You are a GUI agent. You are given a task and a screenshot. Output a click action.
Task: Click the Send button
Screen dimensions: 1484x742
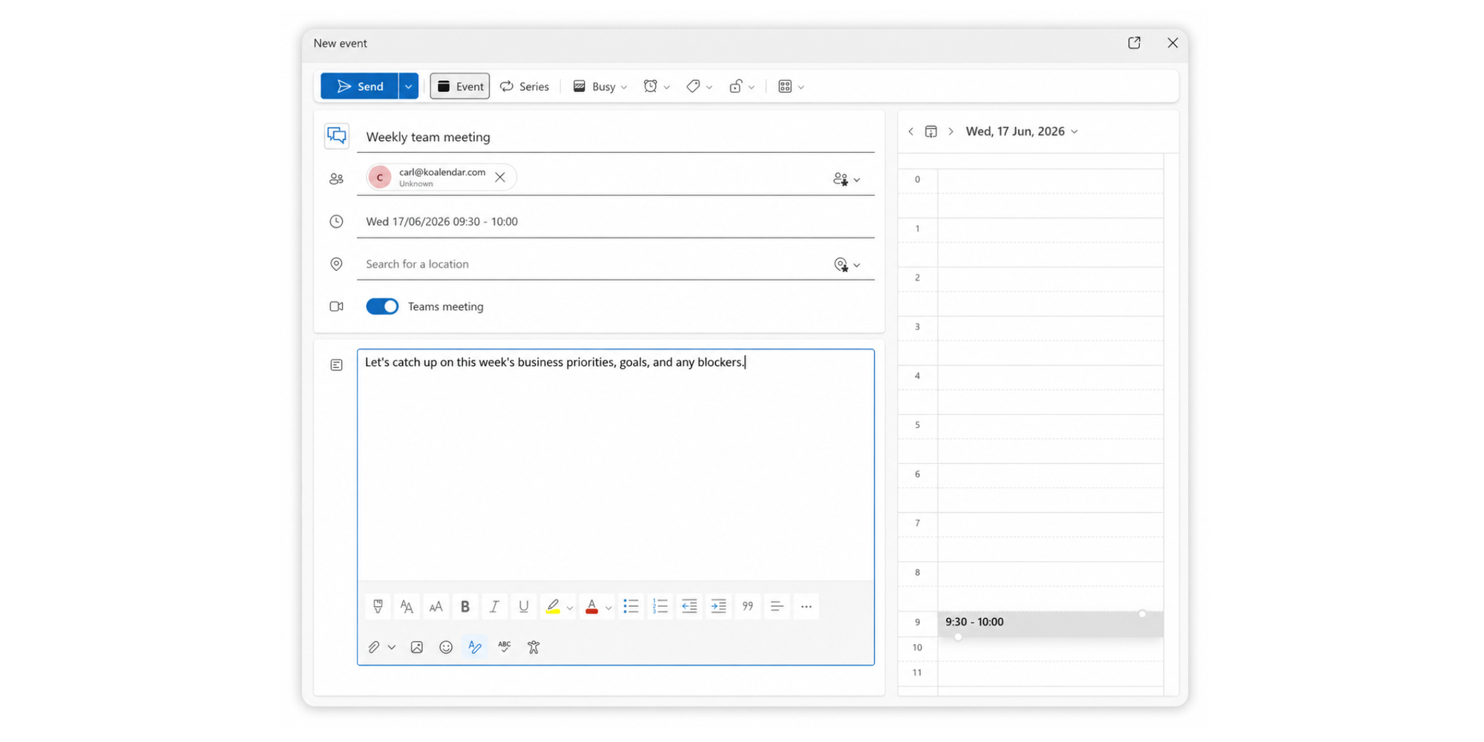click(x=360, y=86)
